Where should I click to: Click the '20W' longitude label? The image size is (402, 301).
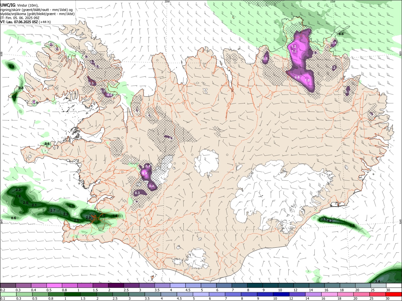[x=167, y=2]
